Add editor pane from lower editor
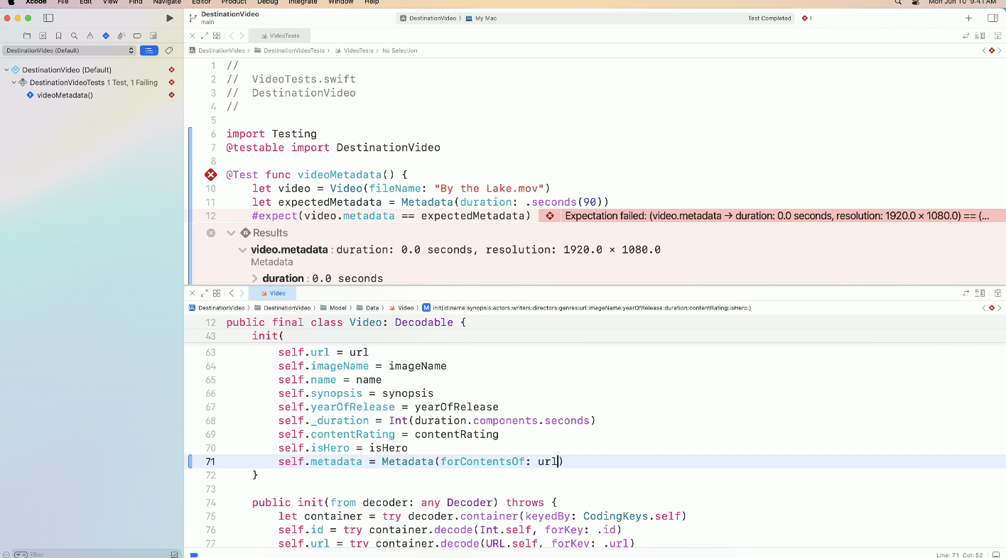Screen dimensions: 1006x558 pos(997,293)
